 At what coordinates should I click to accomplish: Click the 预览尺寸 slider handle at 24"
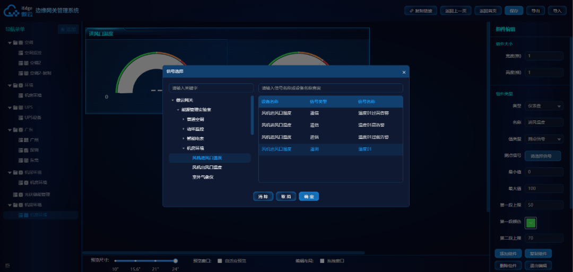(x=176, y=261)
